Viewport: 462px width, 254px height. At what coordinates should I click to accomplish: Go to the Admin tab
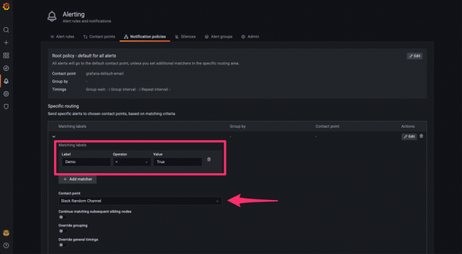pos(250,37)
